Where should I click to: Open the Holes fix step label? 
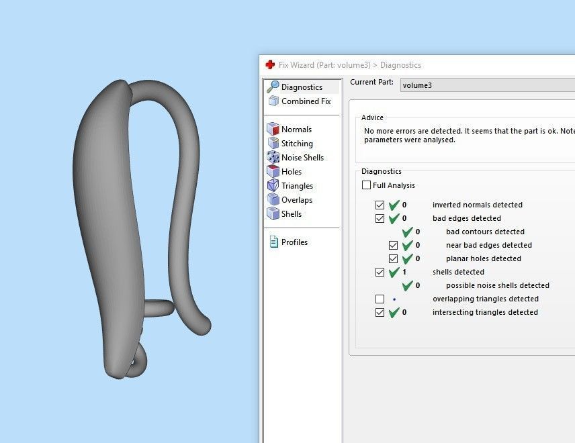coord(292,171)
